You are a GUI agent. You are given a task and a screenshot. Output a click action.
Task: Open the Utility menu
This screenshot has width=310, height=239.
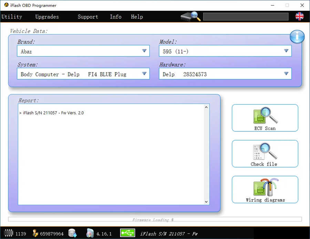click(12, 17)
